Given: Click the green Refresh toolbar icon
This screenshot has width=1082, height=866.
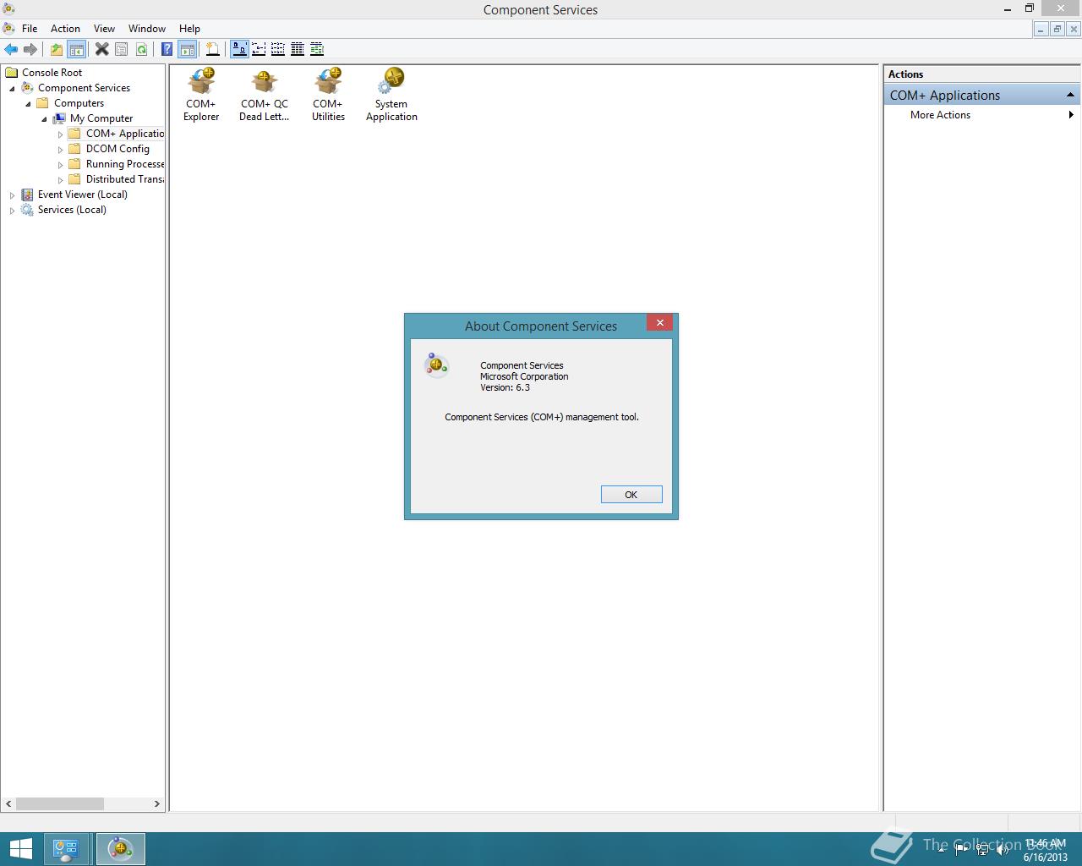Looking at the screenshot, I should pyautogui.click(x=141, y=49).
